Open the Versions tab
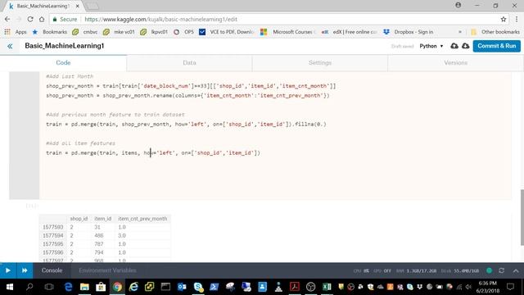Screen dimensions: 524x295 pyautogui.click(x=455, y=62)
